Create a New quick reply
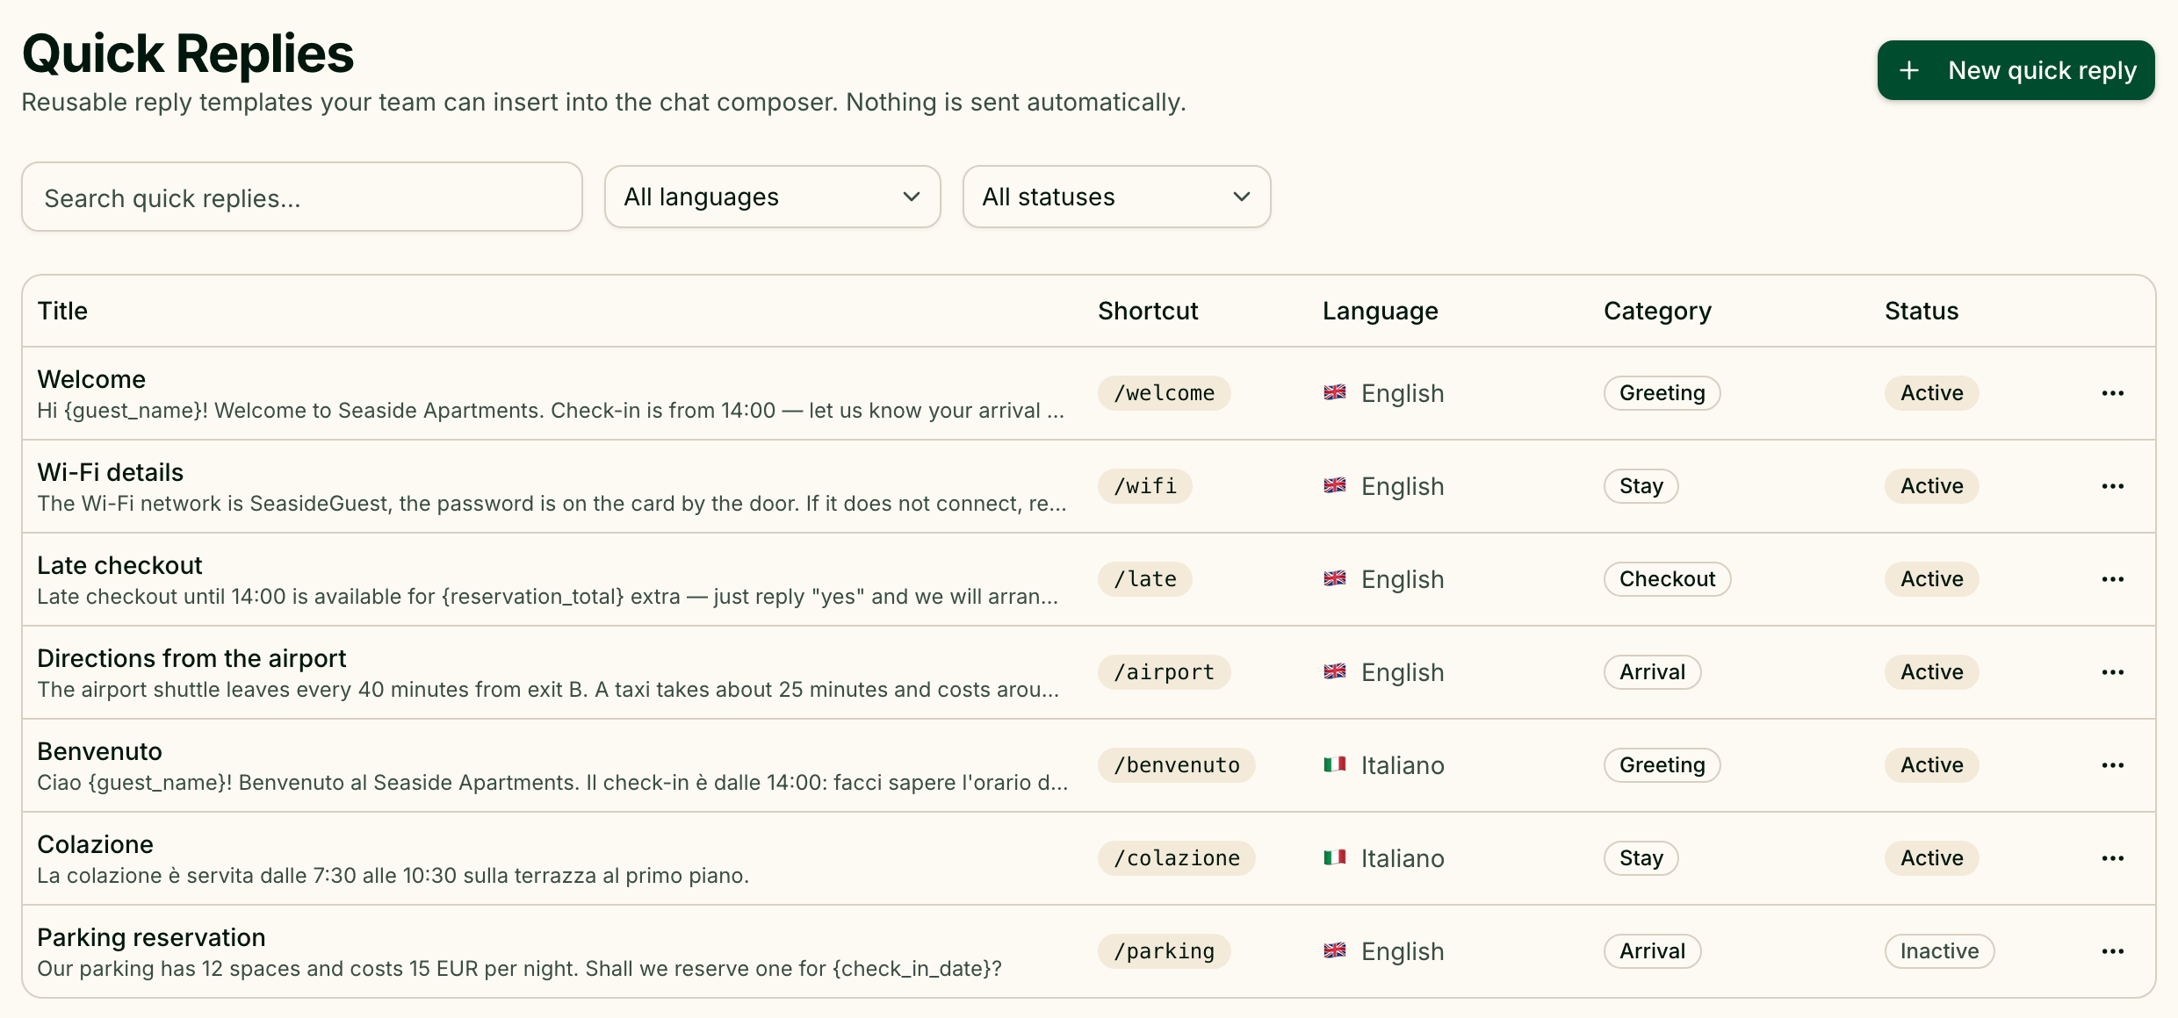 2016,70
